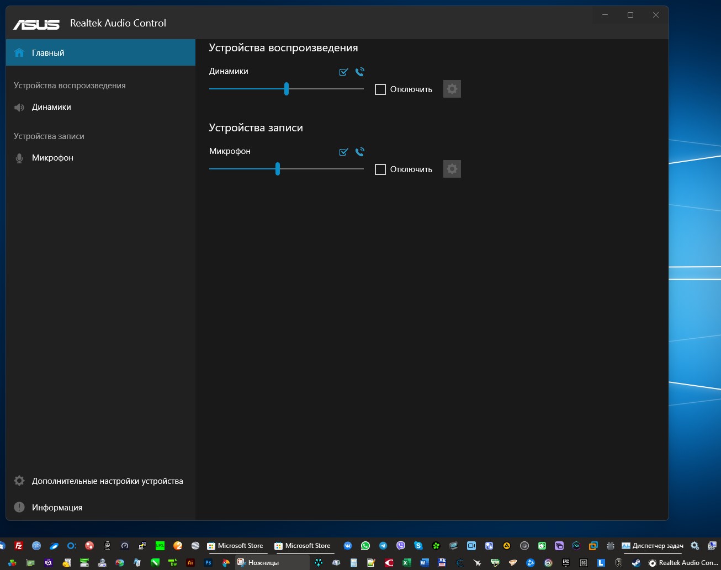Click the default device checkmark icon for Динамики

343,72
